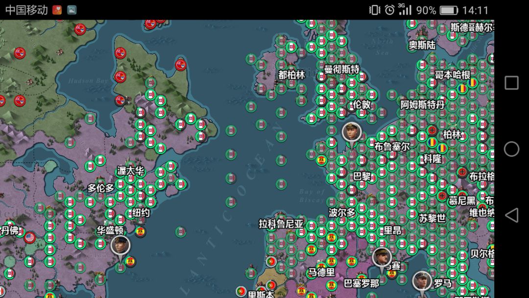Tap the city label 科隆
Screen dimensions: 529x298
click(x=433, y=159)
